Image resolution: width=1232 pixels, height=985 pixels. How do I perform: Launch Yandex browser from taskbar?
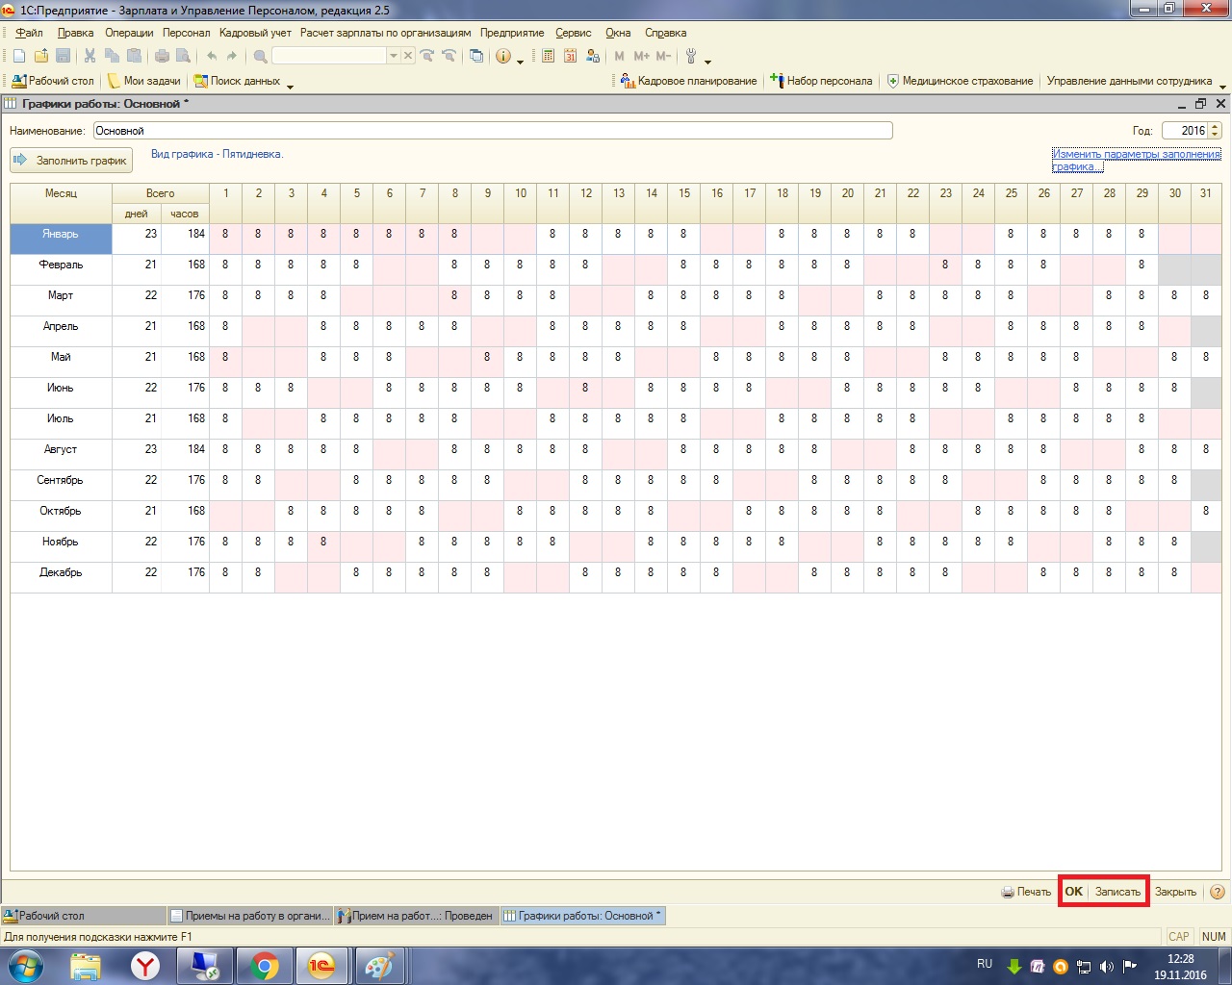coord(145,966)
